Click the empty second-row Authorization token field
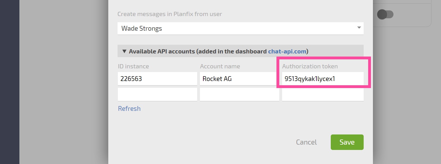Image resolution: width=441 pixels, height=164 pixels. (323, 95)
